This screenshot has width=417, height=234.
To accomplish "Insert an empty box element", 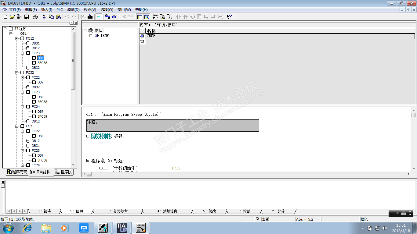I will pos(199,17).
